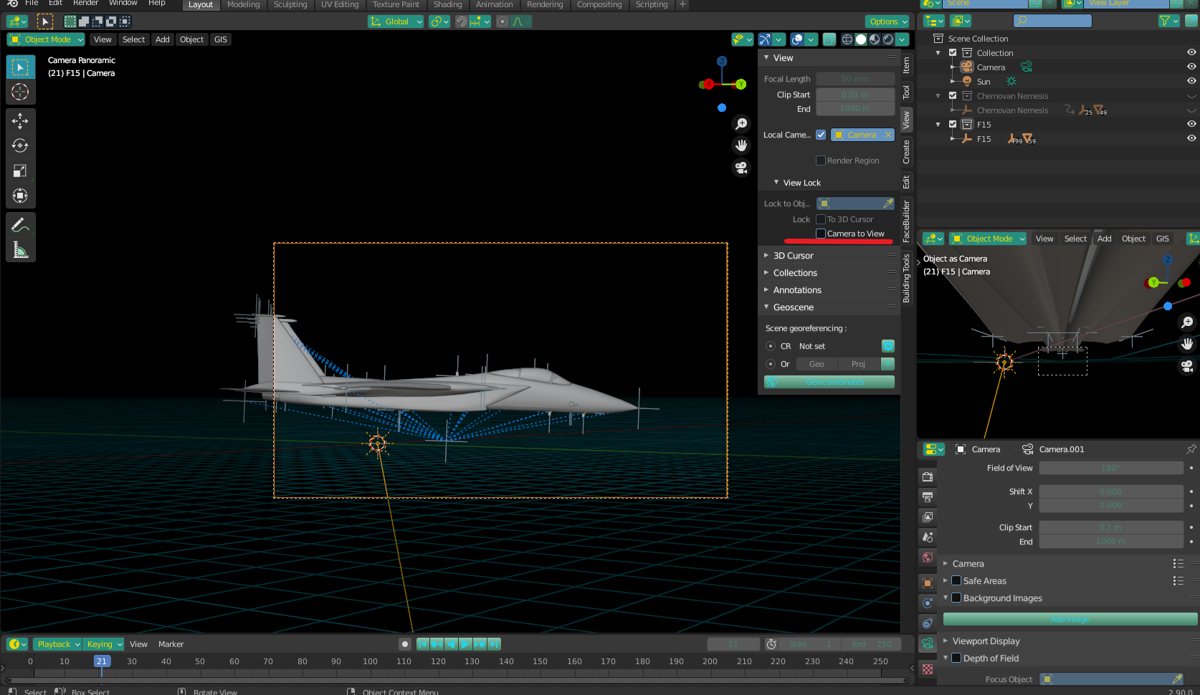Enable Background Images checkbox

click(x=956, y=598)
